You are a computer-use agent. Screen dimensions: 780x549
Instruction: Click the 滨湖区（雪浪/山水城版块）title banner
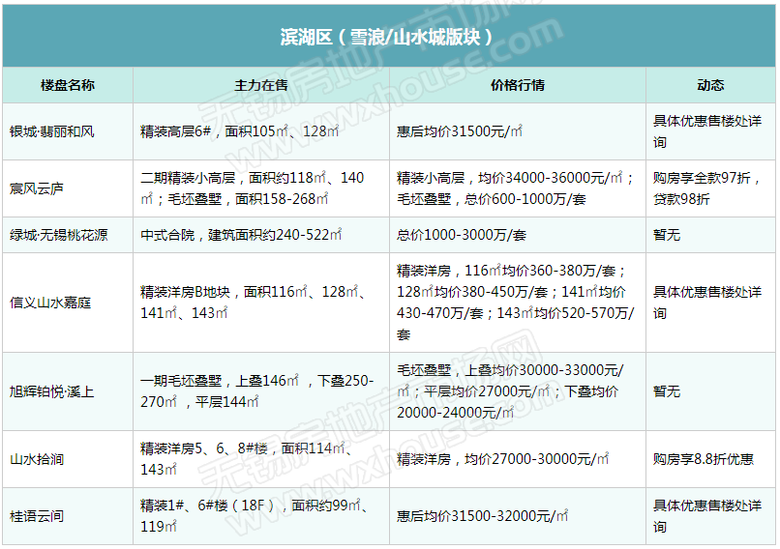(x=388, y=37)
